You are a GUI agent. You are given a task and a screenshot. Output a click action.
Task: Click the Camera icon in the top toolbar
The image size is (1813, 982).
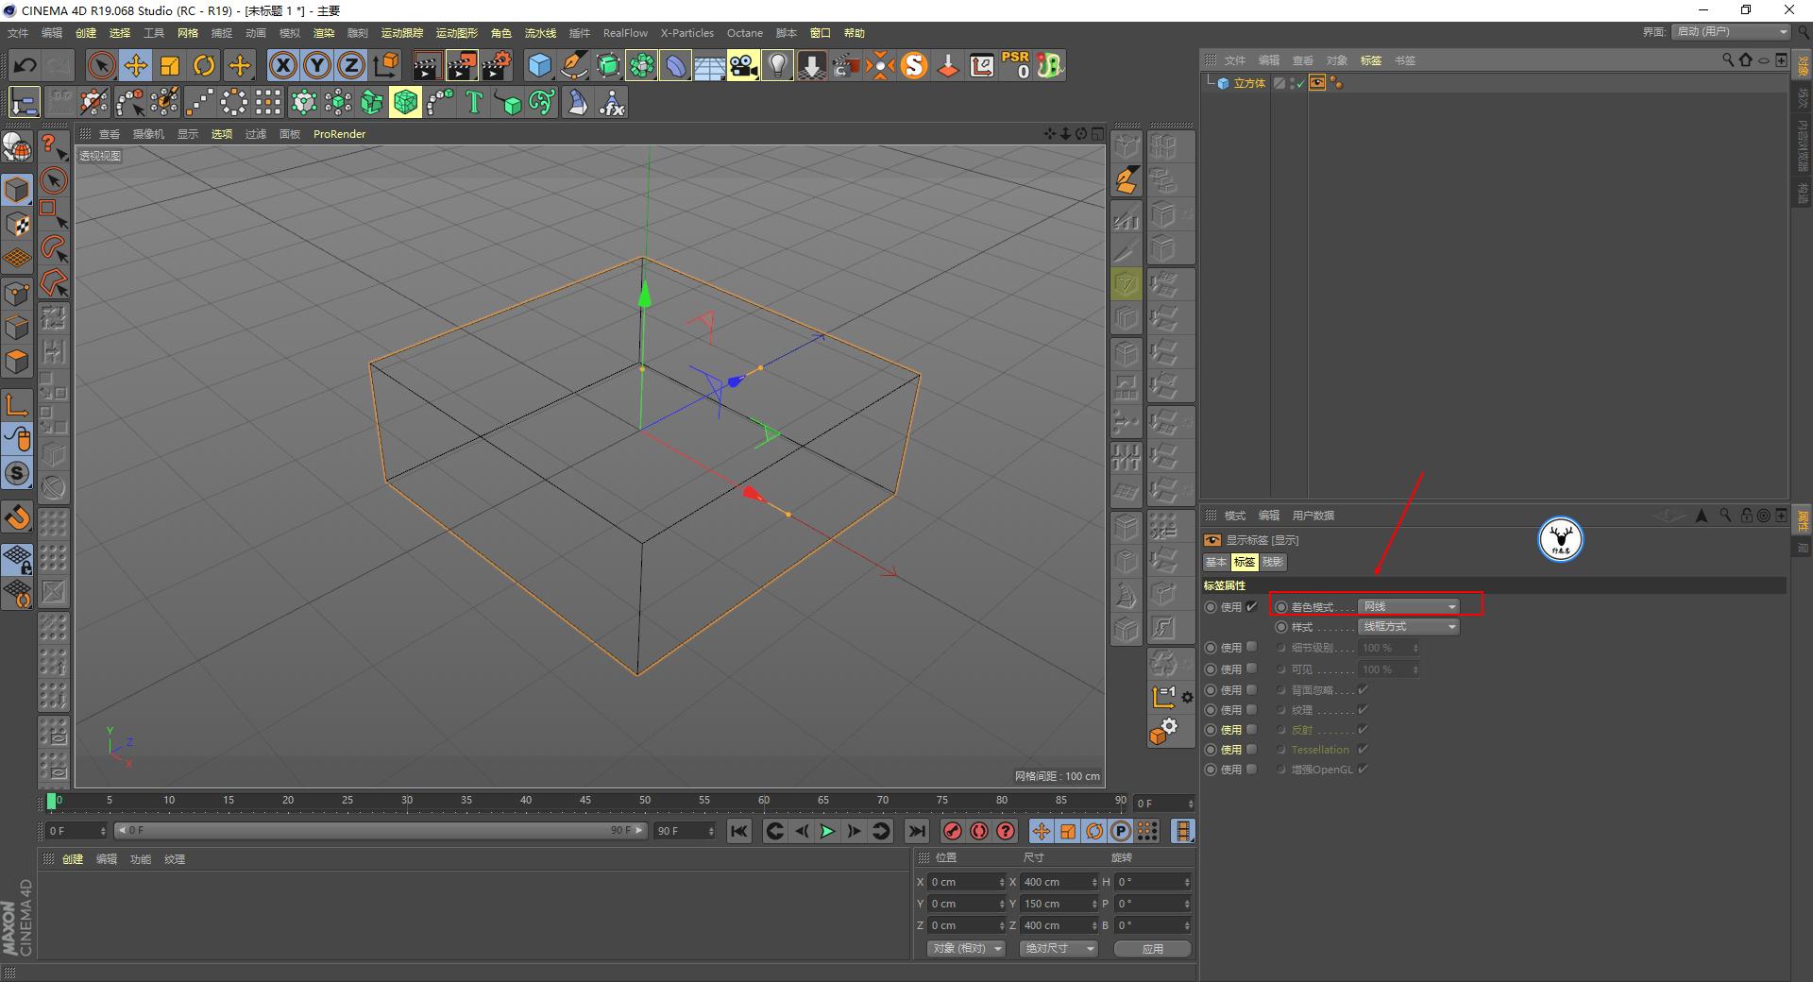click(x=744, y=65)
